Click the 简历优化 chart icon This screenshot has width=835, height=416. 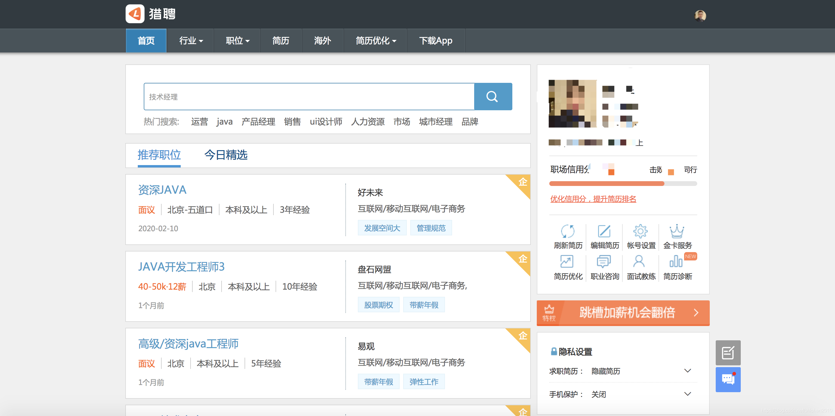[x=567, y=261]
